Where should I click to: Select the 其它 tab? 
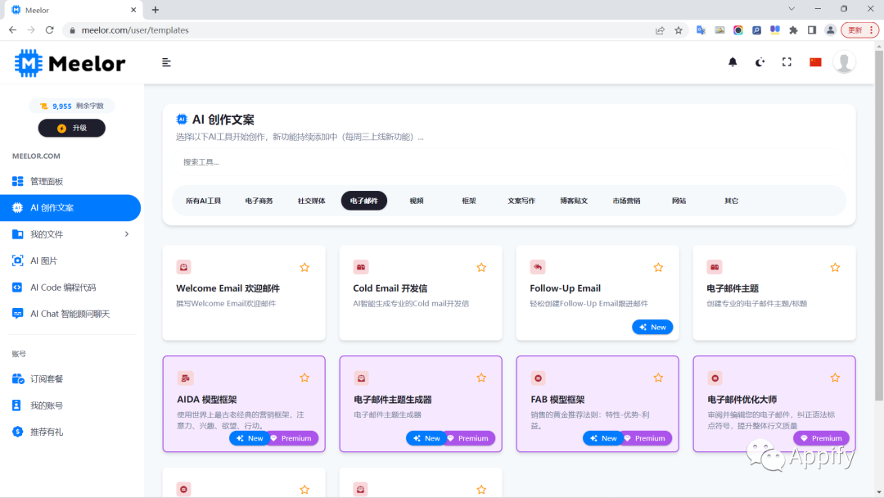(731, 201)
